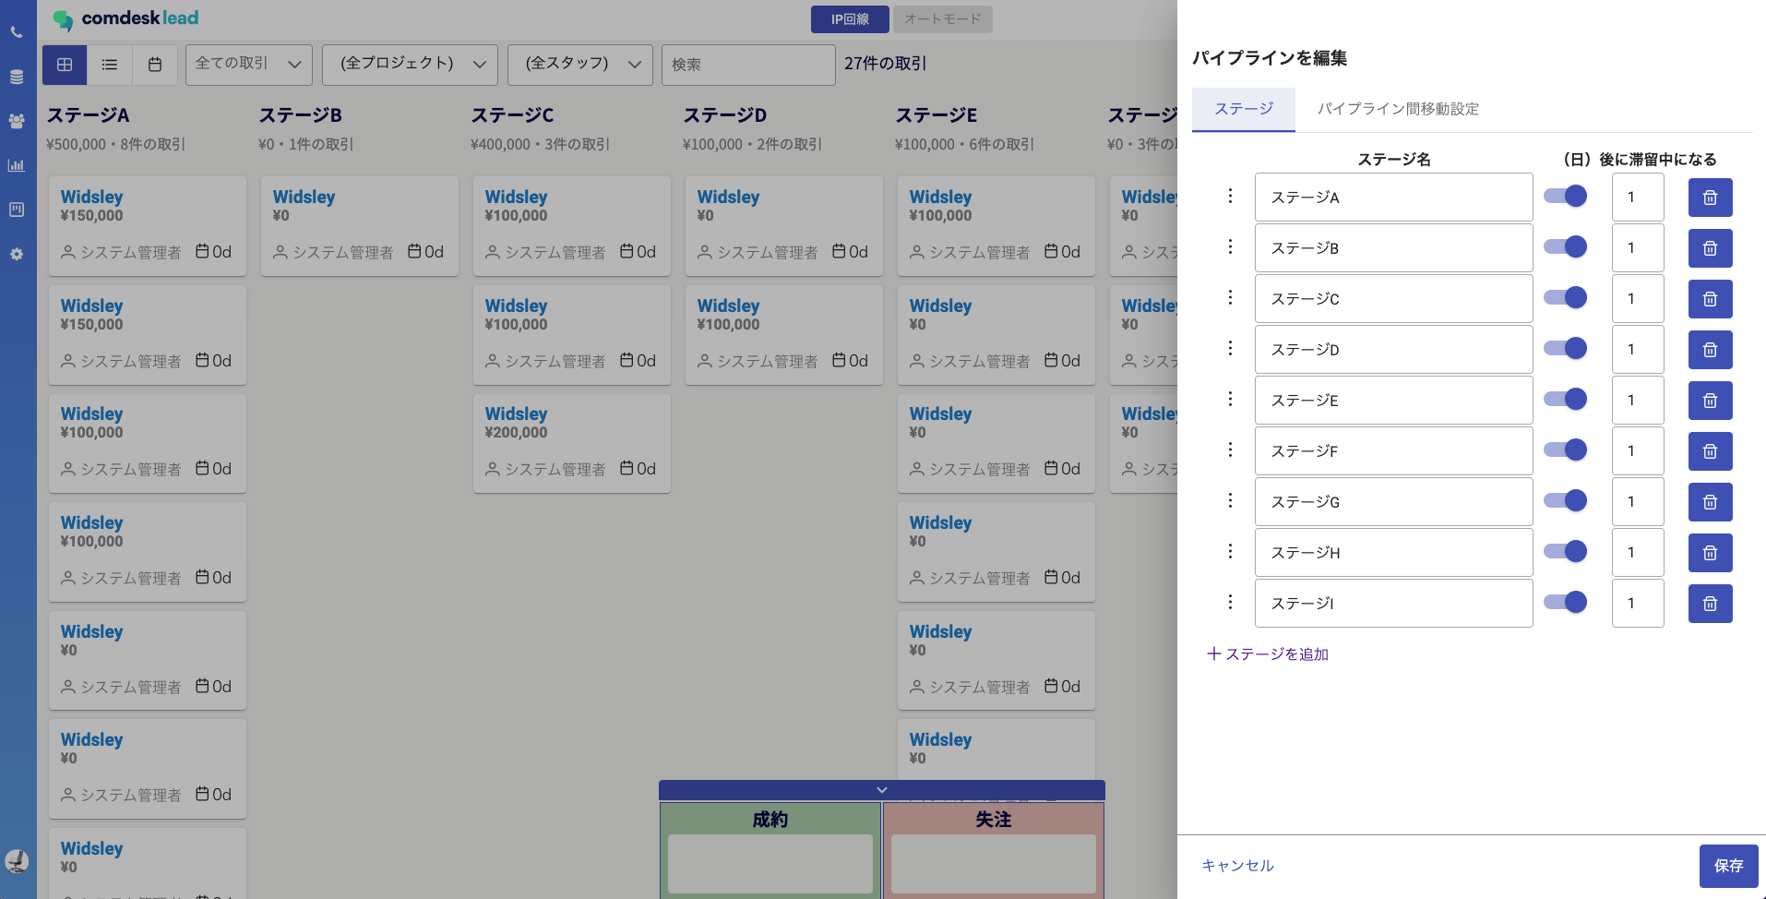Click drag handle dots beside ステージB
Screen dimensions: 1766x899
click(1230, 246)
